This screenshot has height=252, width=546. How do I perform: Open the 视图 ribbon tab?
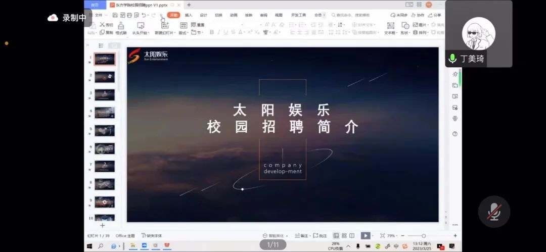279,15
